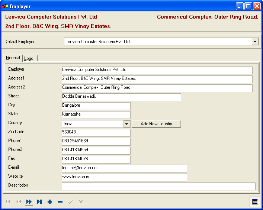The image size is (263, 210).
Task: Delete the current employer record
Action: click(x=60, y=201)
